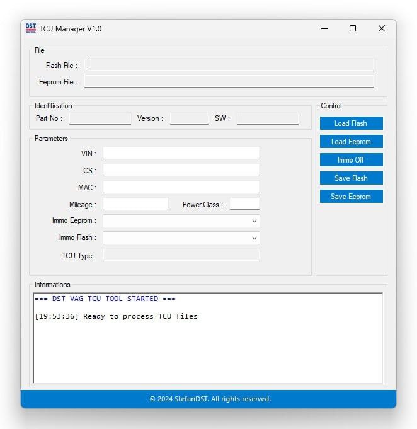Click the Flash File path field
417x429 pixels.
tap(229, 65)
